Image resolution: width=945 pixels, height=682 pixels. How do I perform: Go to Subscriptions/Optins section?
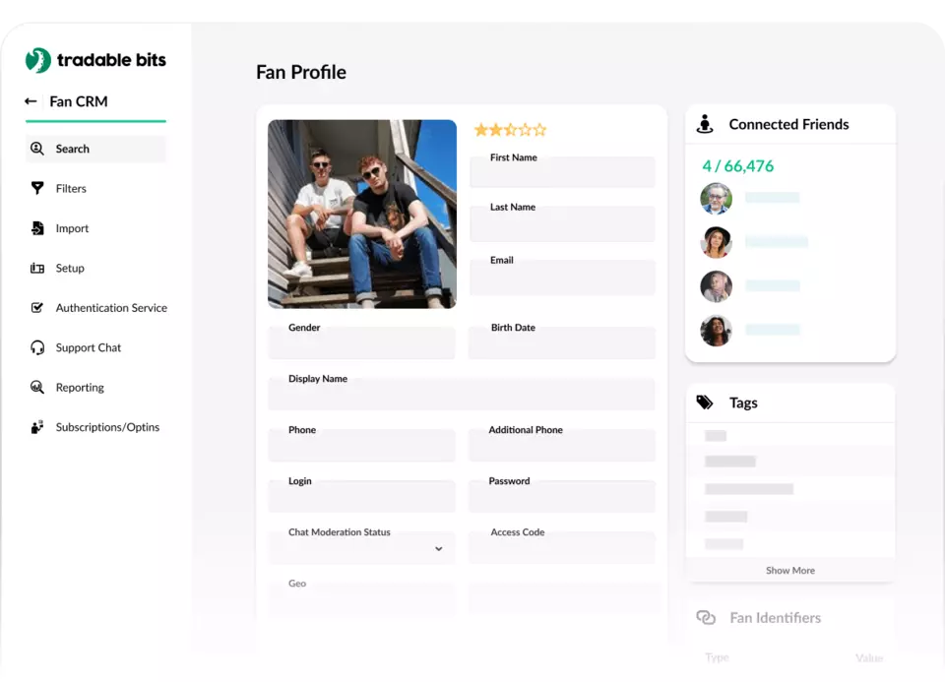pyautogui.click(x=107, y=427)
